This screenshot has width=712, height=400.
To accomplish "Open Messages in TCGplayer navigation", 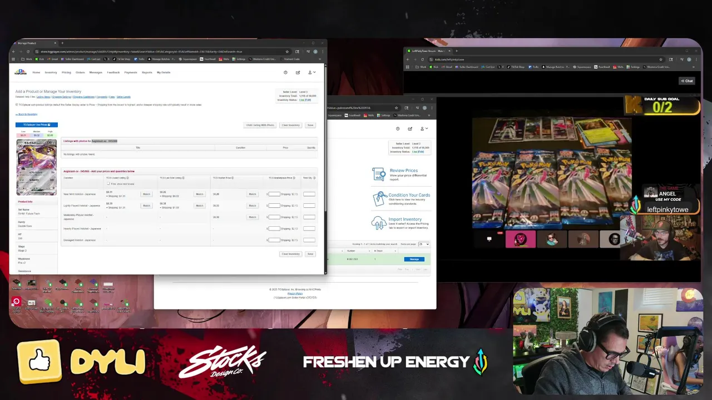I will 96,72.
